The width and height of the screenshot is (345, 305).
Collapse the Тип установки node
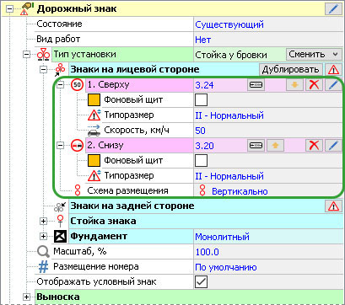pyautogui.click(x=26, y=54)
